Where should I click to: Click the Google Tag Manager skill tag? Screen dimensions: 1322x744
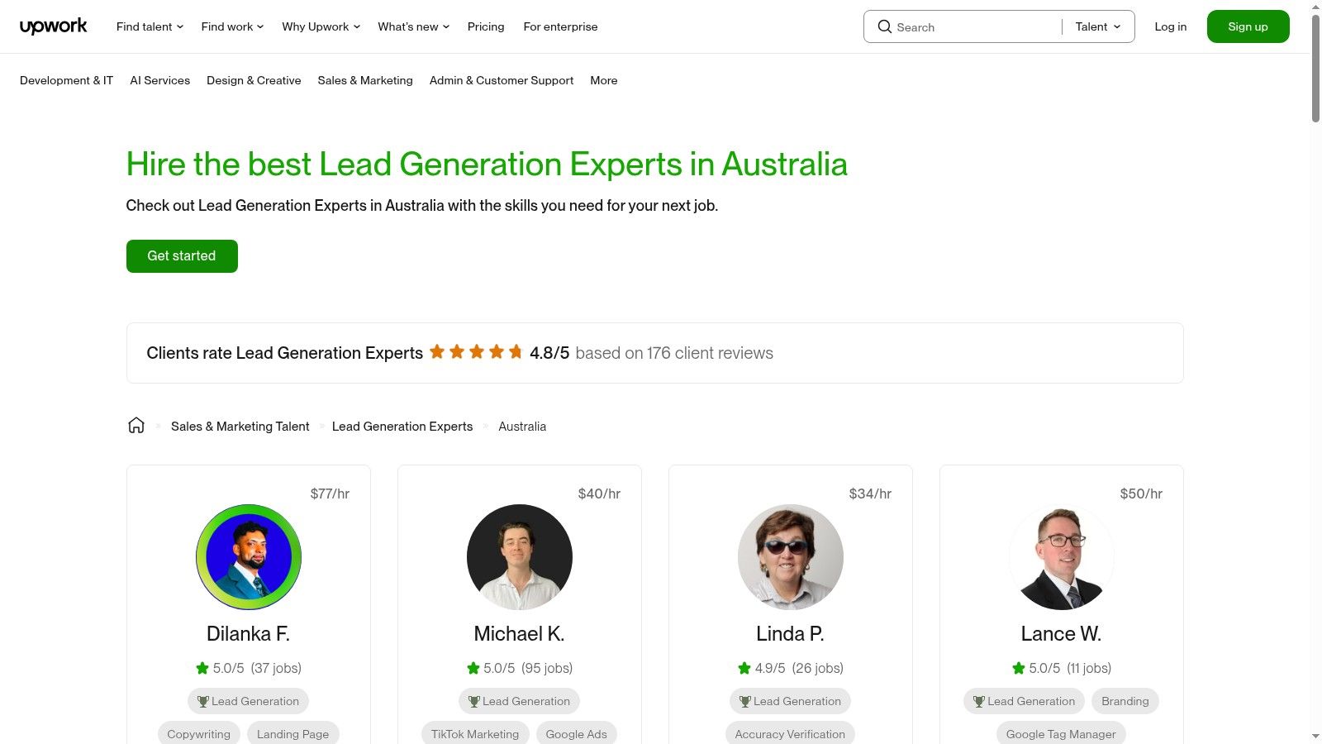coord(1061,734)
